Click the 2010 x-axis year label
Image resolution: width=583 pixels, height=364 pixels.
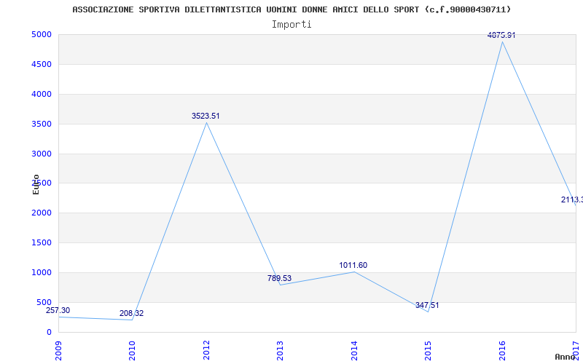132,351
